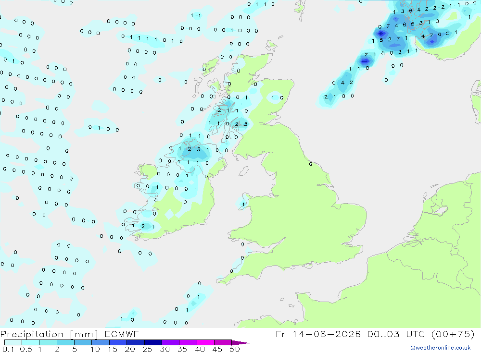The image size is (481, 352).
Task: Click the date 'Fr 14-08-2026'
Action: point(318,334)
